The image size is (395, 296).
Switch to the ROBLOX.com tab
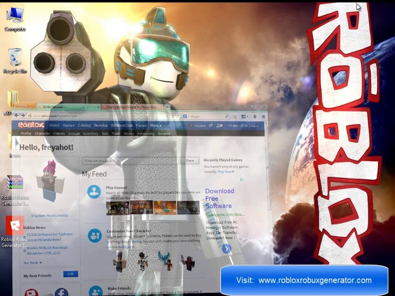coord(69,107)
